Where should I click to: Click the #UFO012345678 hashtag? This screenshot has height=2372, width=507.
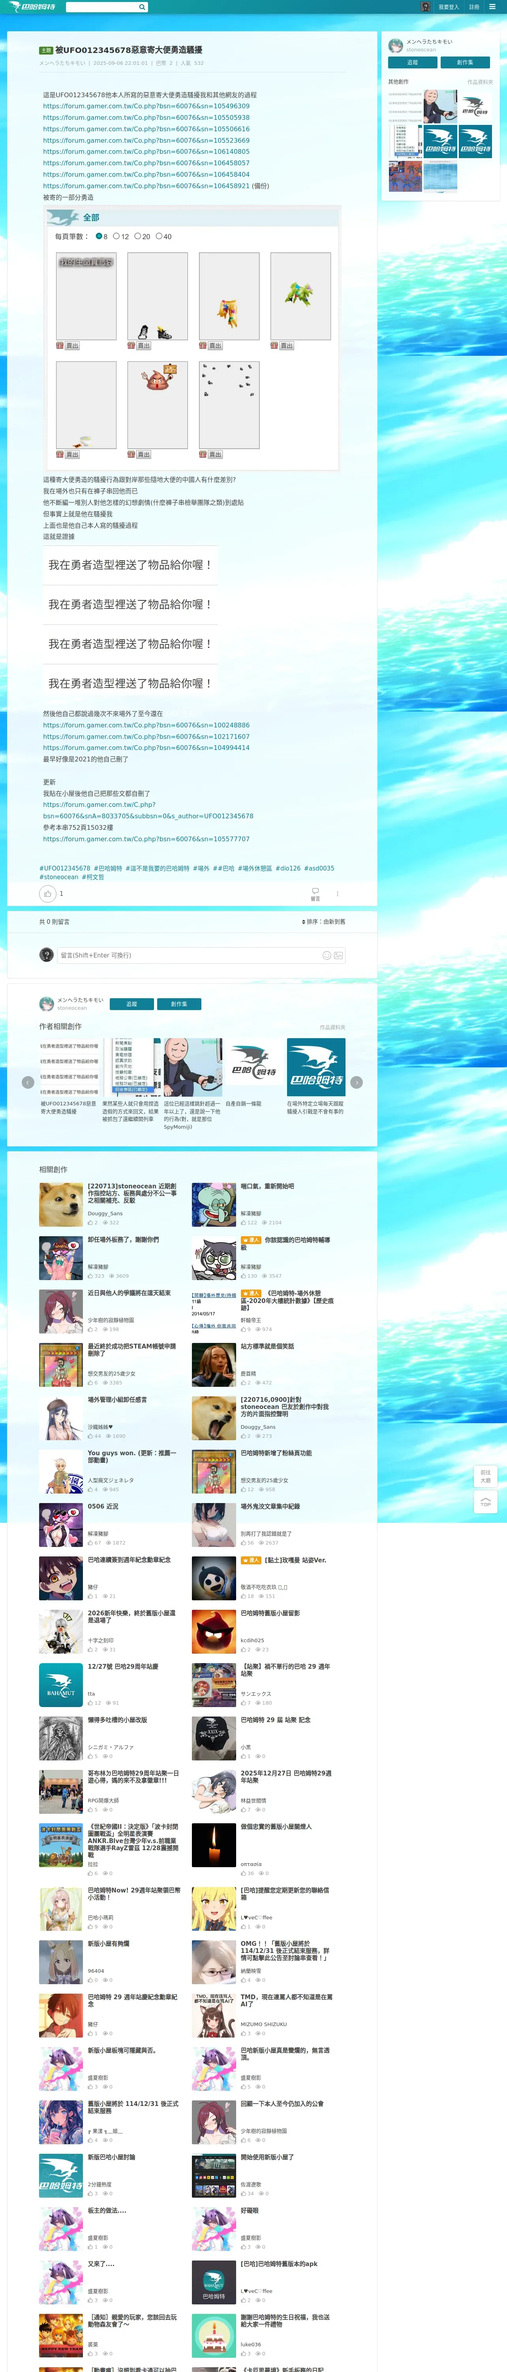coord(64,868)
